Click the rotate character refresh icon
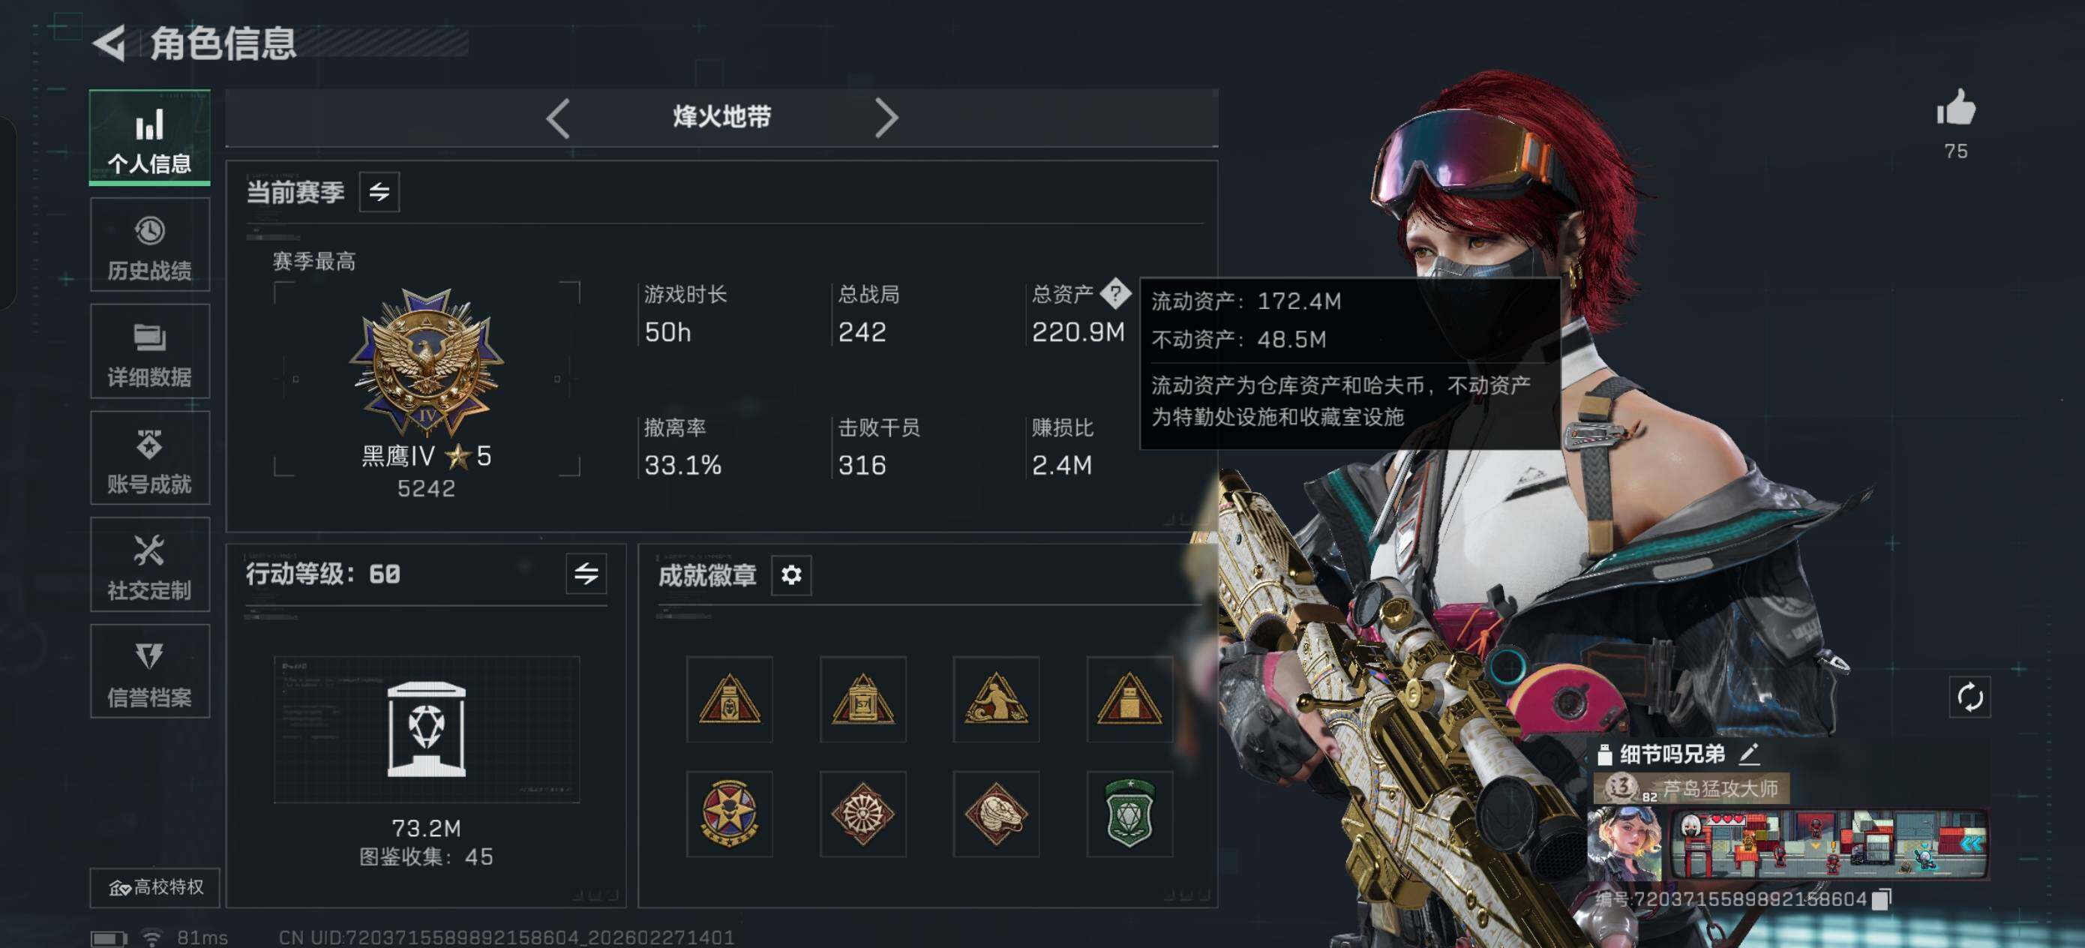This screenshot has height=948, width=2085. click(1969, 697)
